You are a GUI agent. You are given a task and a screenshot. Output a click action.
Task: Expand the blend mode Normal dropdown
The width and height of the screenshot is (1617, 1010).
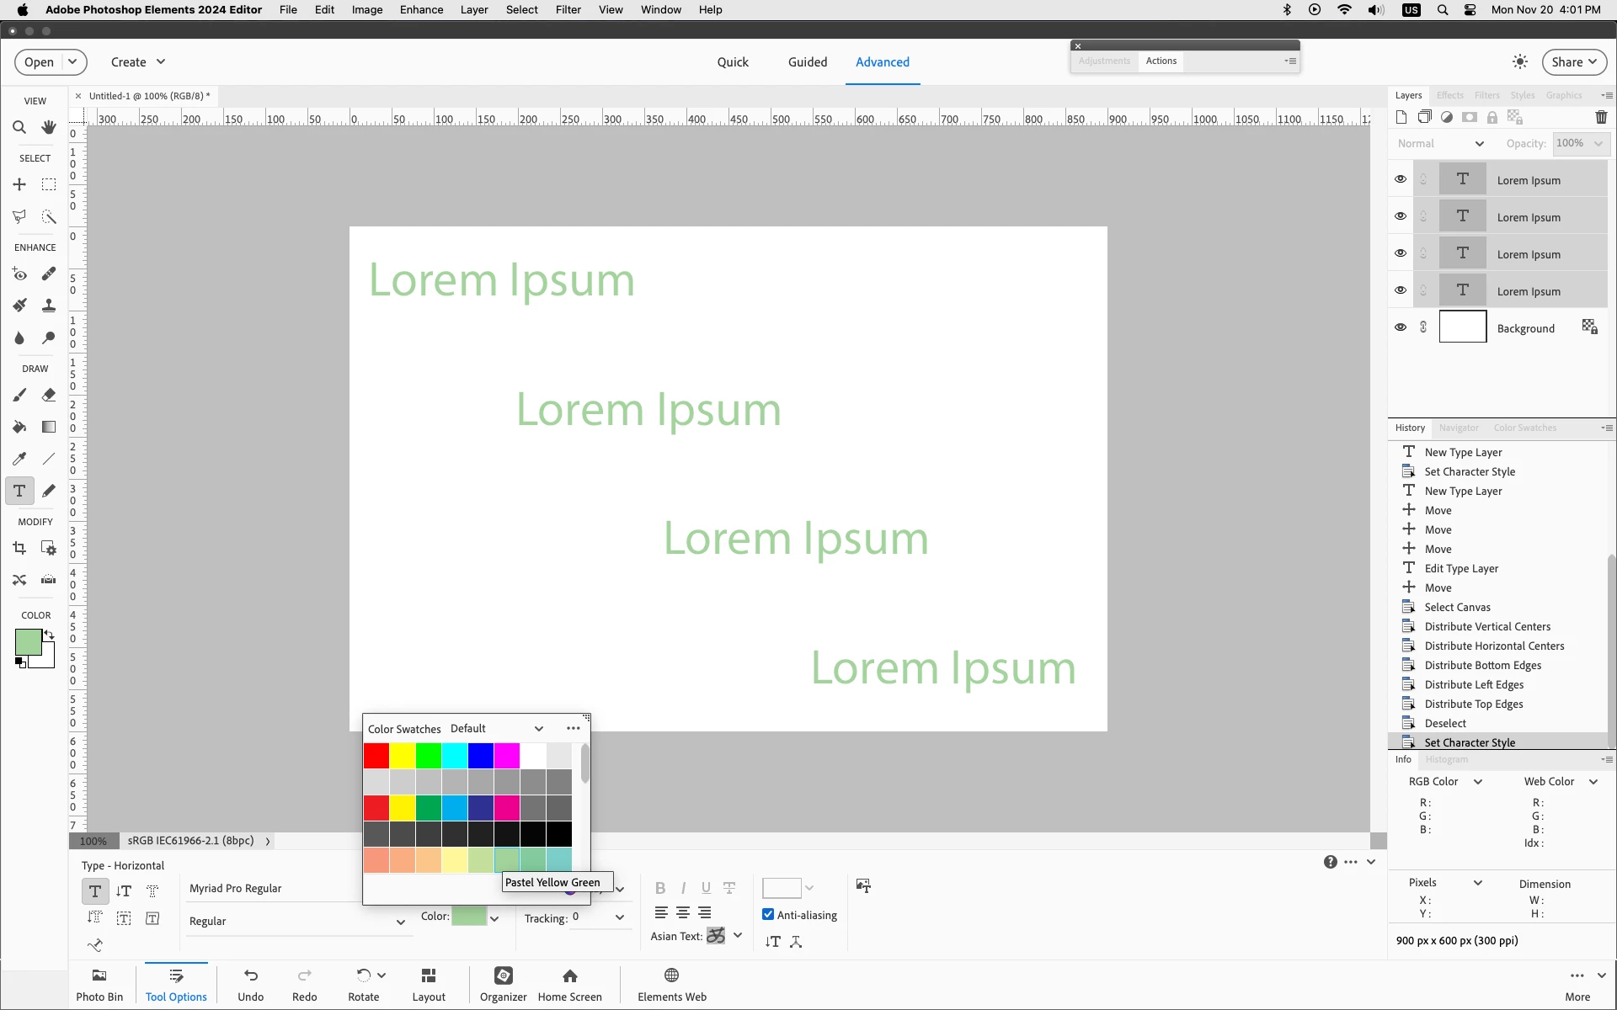tap(1440, 144)
